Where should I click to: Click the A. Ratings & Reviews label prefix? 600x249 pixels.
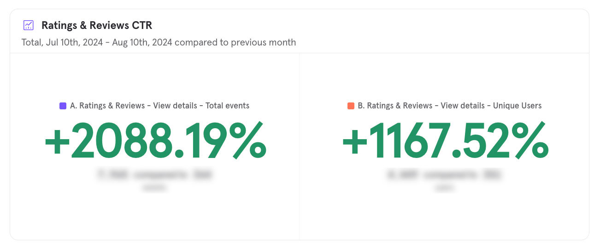(107, 106)
